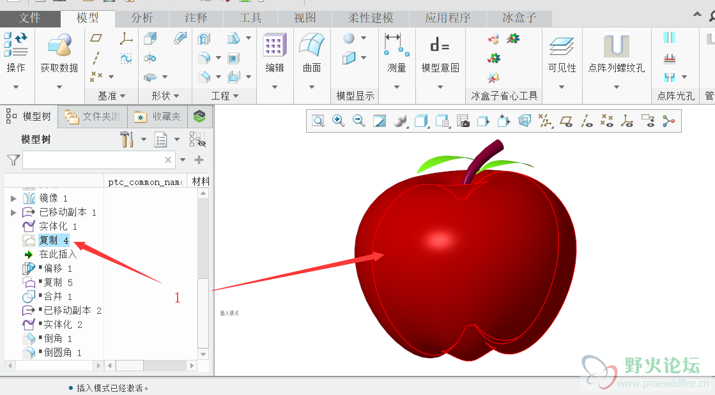Click the Repaint screen icon
This screenshot has width=715, height=395.
(380, 121)
